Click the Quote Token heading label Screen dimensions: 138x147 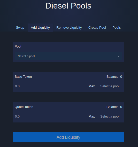coord(24,107)
